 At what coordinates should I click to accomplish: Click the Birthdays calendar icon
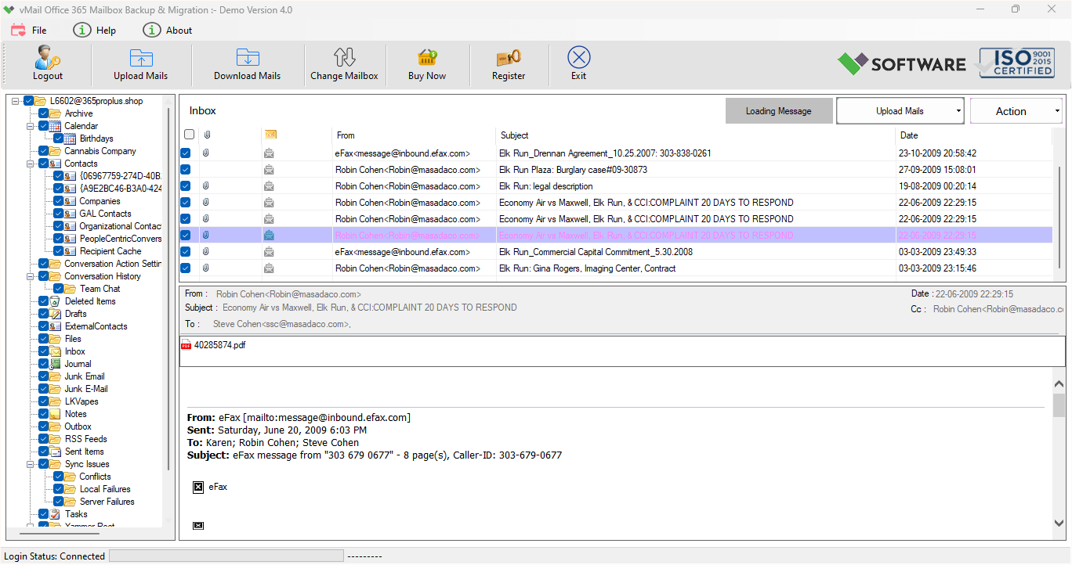click(70, 139)
